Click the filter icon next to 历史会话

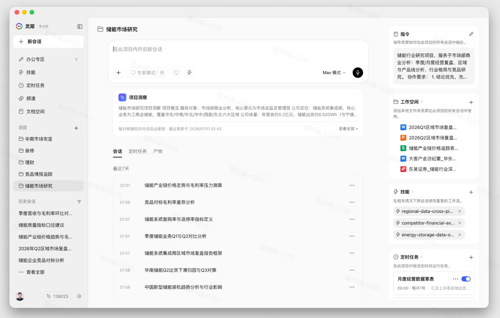pos(79,202)
